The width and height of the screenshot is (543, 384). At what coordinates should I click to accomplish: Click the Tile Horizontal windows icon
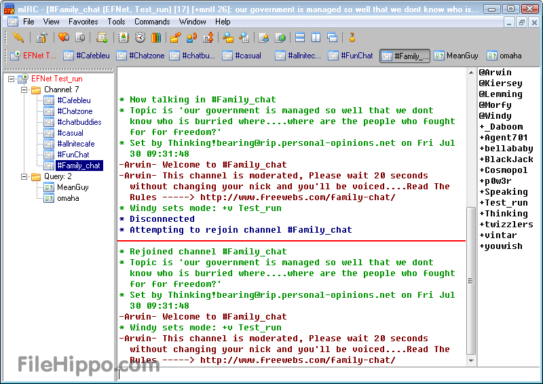click(299, 37)
